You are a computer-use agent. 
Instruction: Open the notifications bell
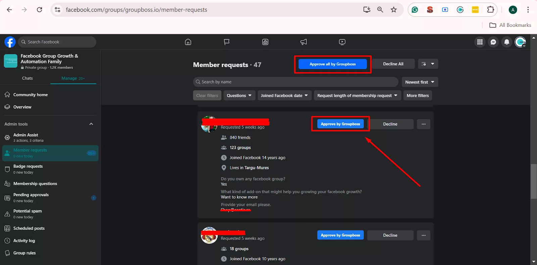coord(507,42)
